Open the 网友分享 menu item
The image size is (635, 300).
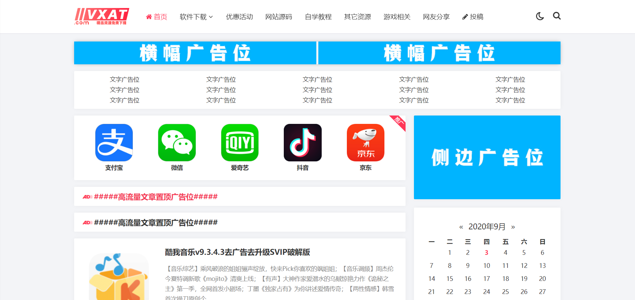coord(436,17)
